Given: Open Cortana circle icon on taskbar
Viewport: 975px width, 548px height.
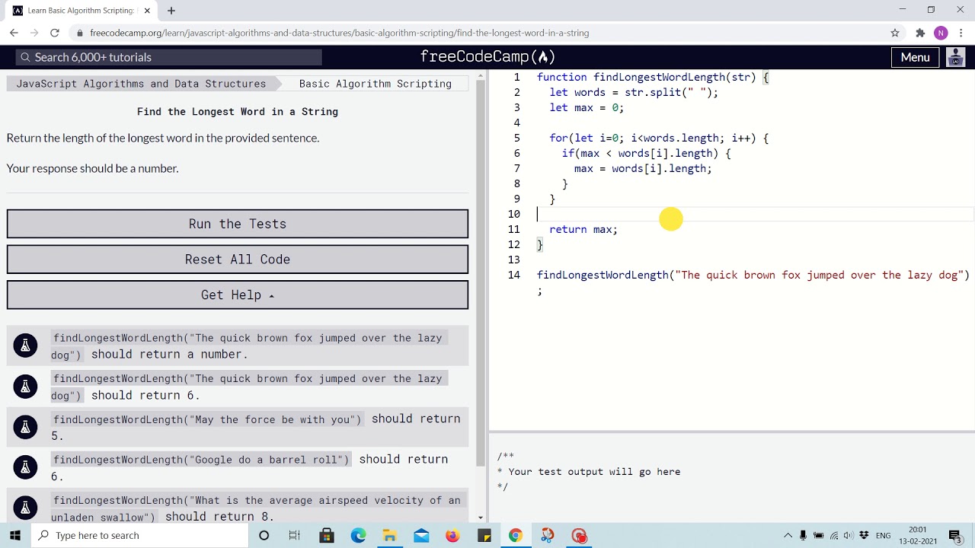Looking at the screenshot, I should [264, 536].
